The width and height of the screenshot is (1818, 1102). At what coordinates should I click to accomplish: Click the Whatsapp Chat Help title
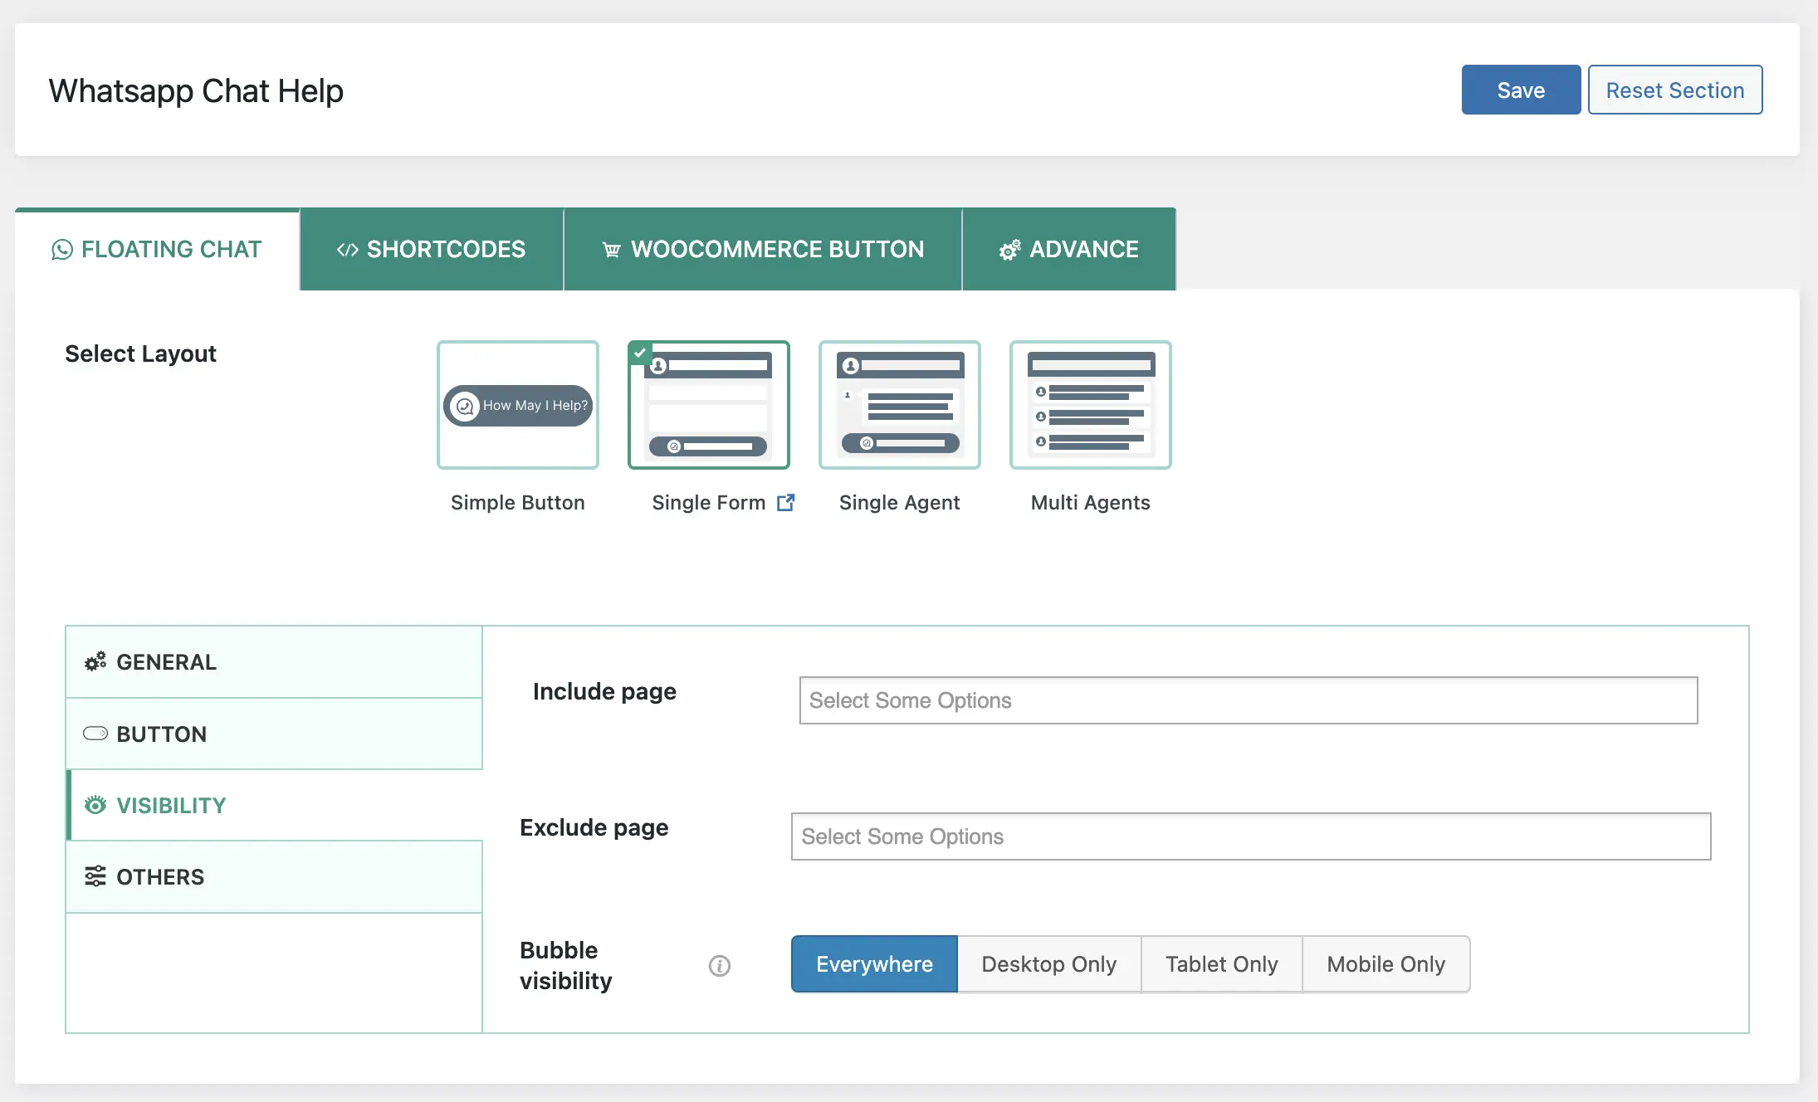(196, 90)
